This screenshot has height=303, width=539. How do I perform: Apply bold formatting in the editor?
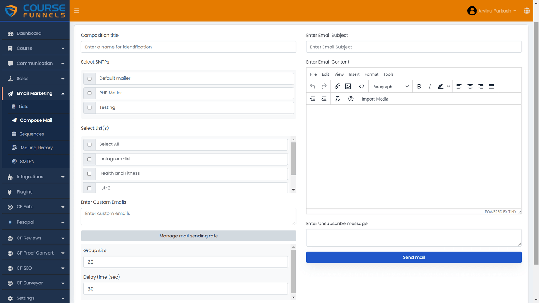pyautogui.click(x=419, y=86)
